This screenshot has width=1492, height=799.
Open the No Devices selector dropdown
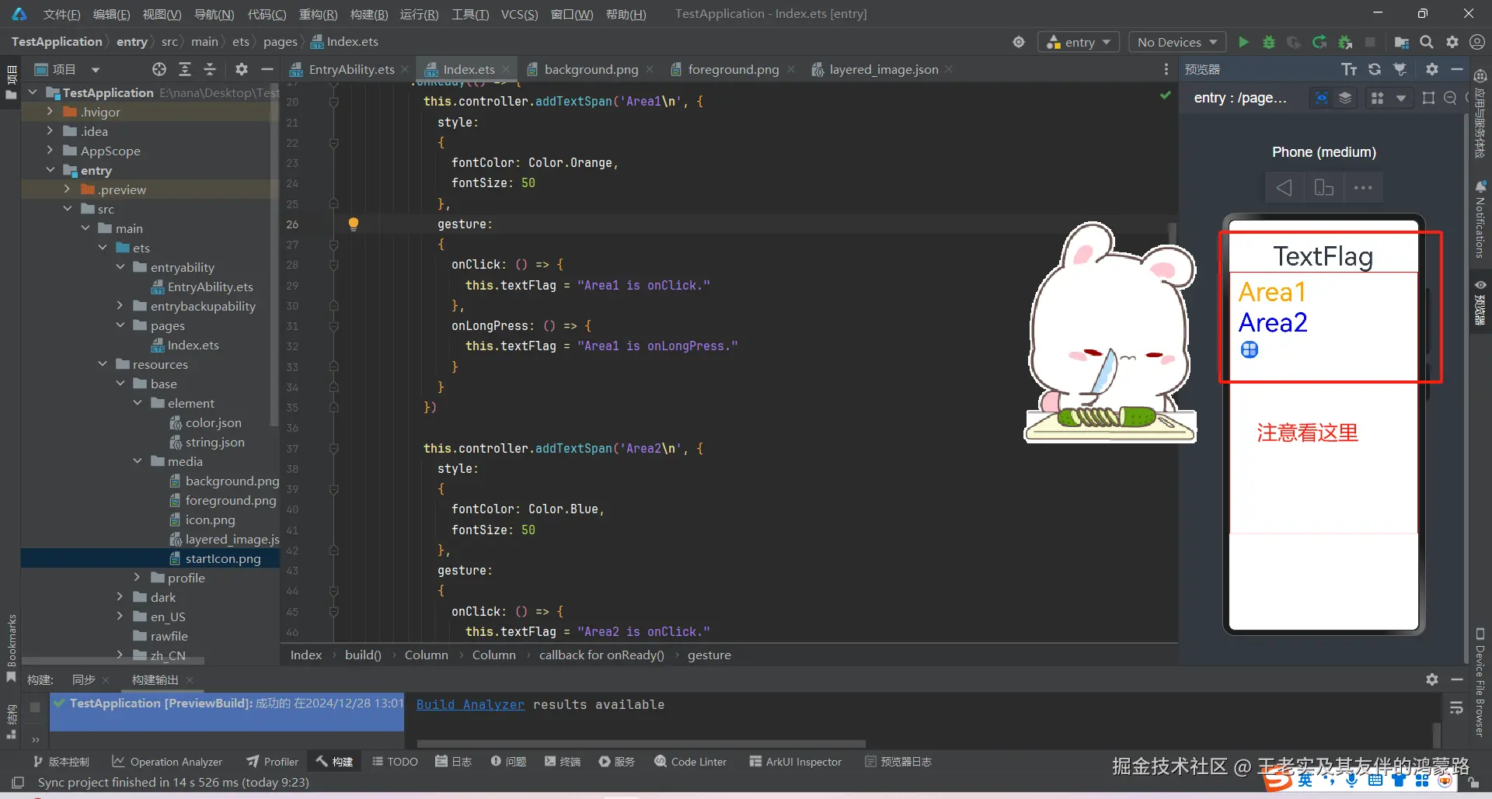1177,42
